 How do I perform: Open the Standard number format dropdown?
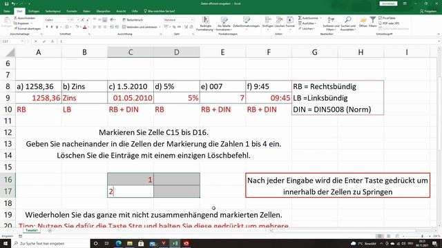192,20
